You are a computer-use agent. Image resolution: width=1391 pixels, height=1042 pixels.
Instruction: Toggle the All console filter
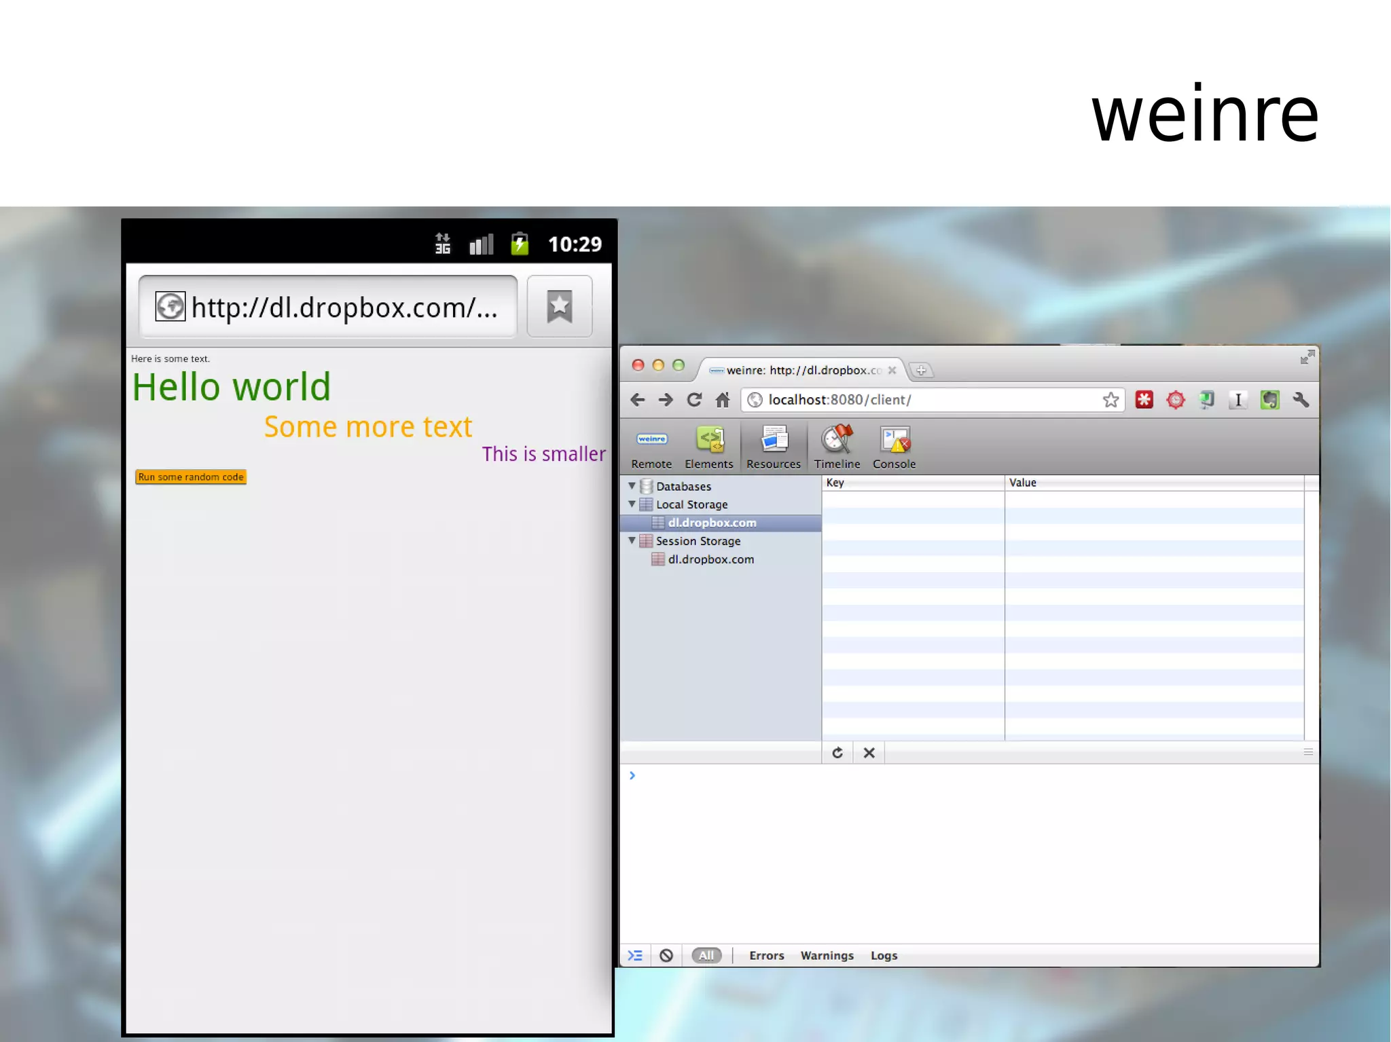click(706, 955)
